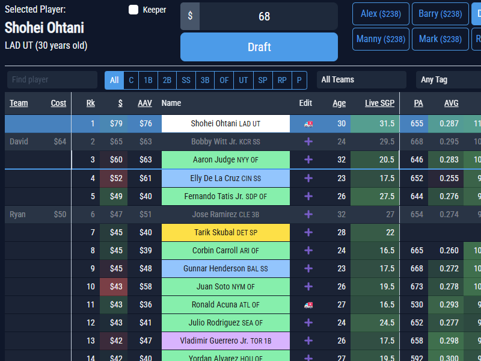The height and width of the screenshot is (361, 481).
Task: Click the plus edit icon for Juan Soto
Action: coord(308,287)
